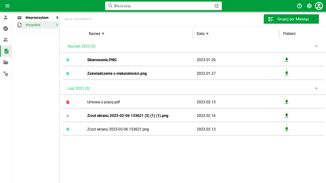Download Skierowanie.PNG file

(x=287, y=60)
